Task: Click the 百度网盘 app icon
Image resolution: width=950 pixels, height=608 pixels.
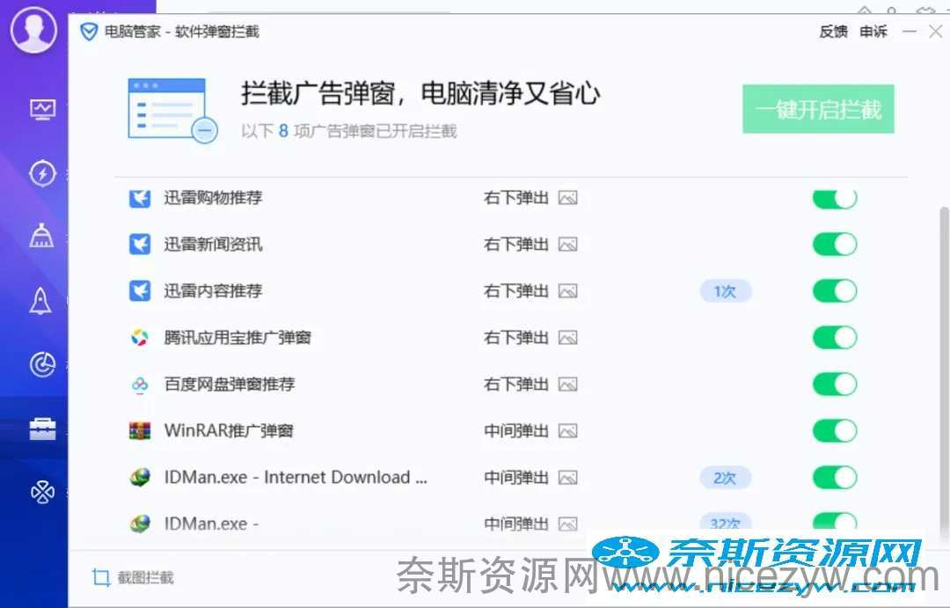Action: [x=140, y=385]
